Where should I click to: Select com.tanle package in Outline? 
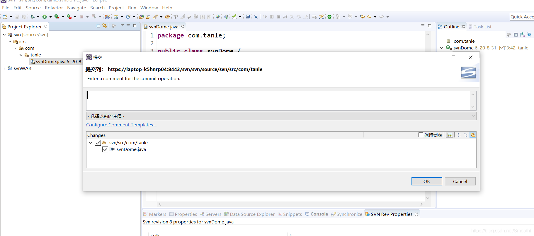tap(464, 41)
